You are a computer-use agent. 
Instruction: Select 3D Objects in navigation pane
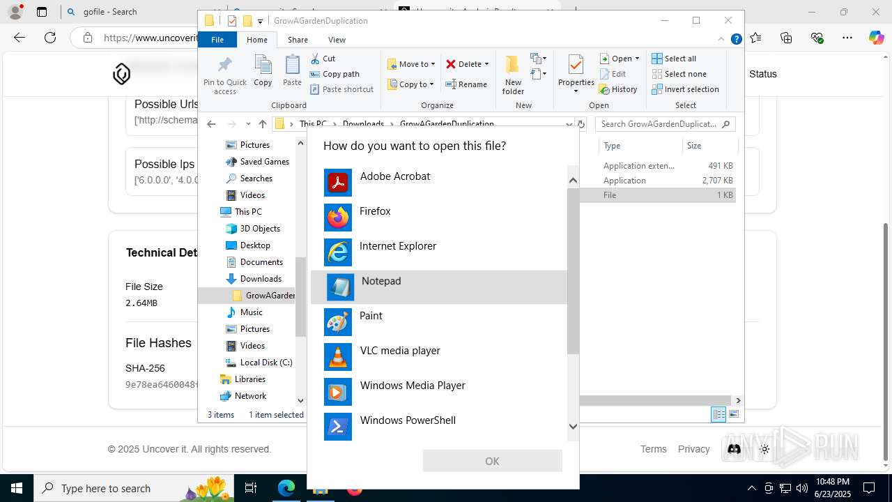tap(253, 229)
